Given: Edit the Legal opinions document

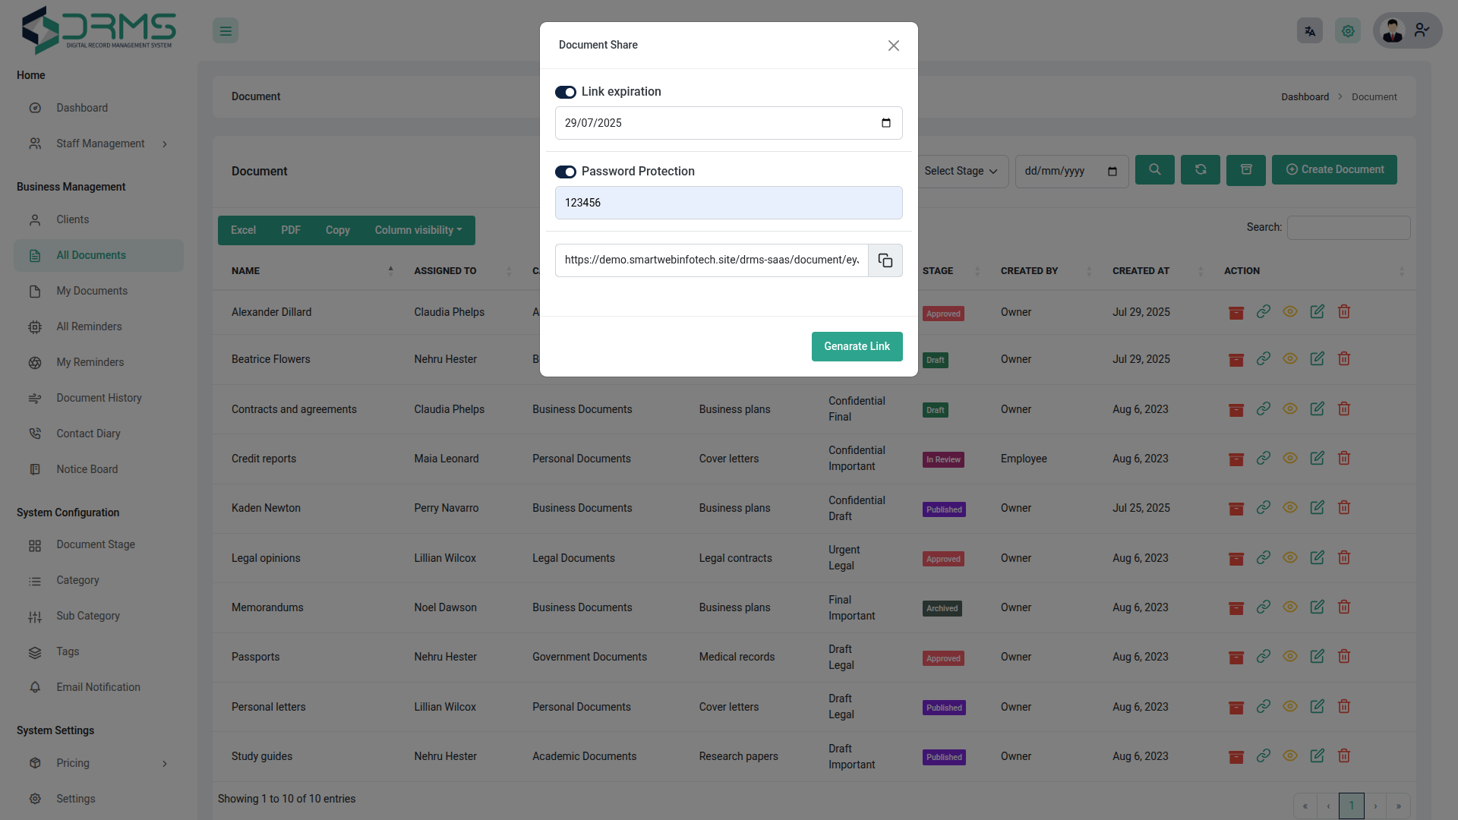Looking at the screenshot, I should coord(1317,558).
